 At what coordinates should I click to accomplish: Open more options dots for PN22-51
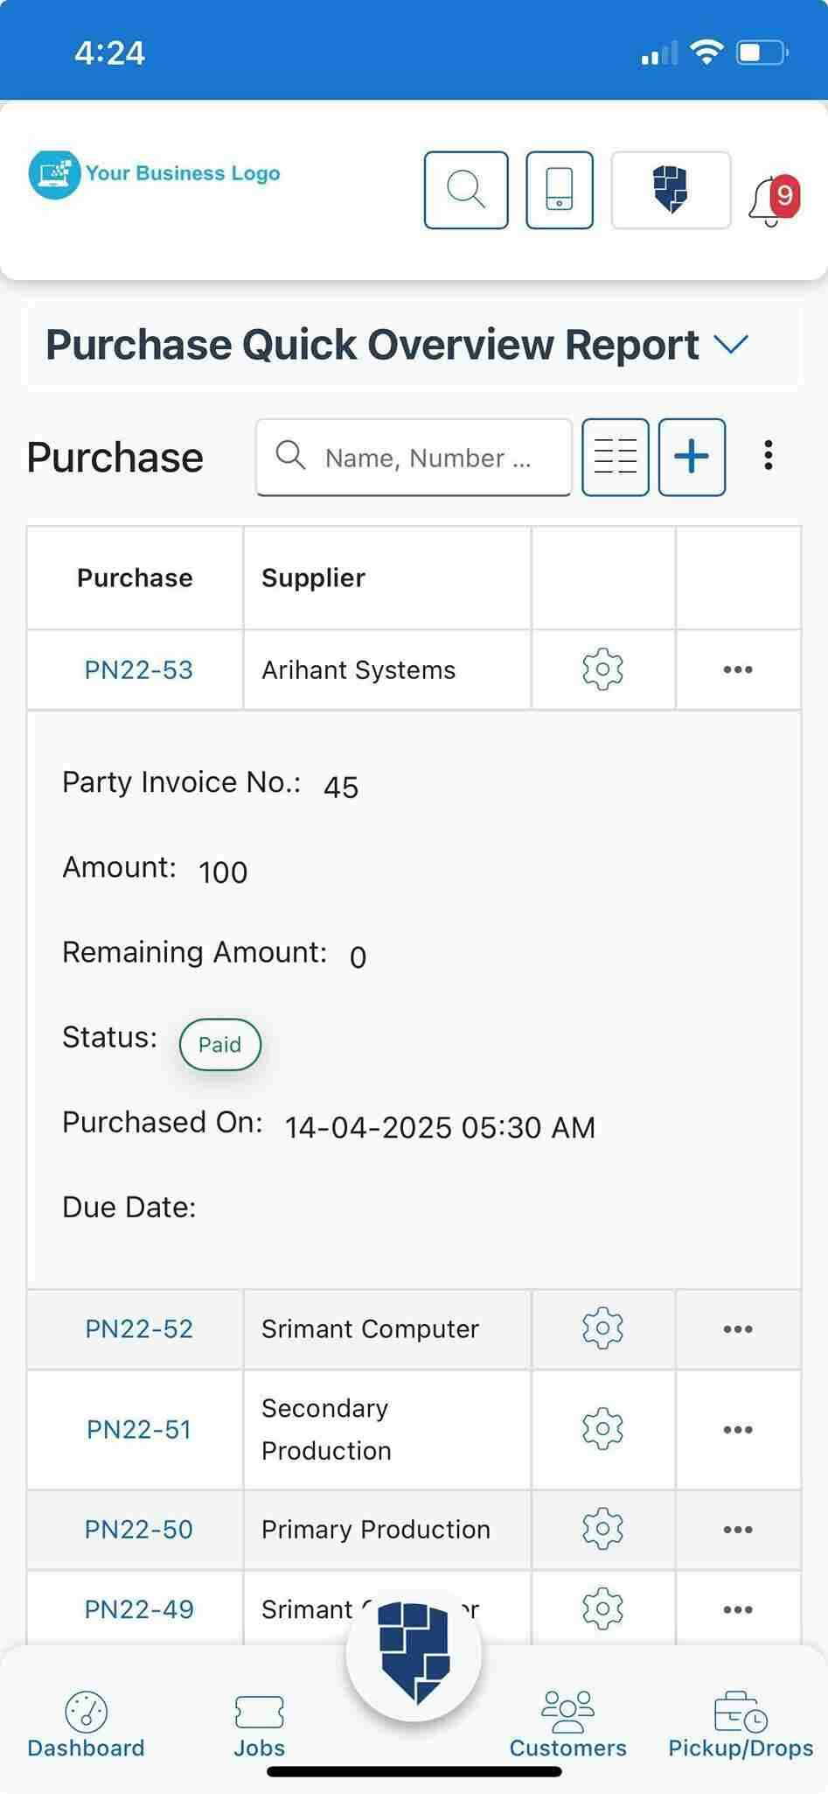[x=738, y=1430]
